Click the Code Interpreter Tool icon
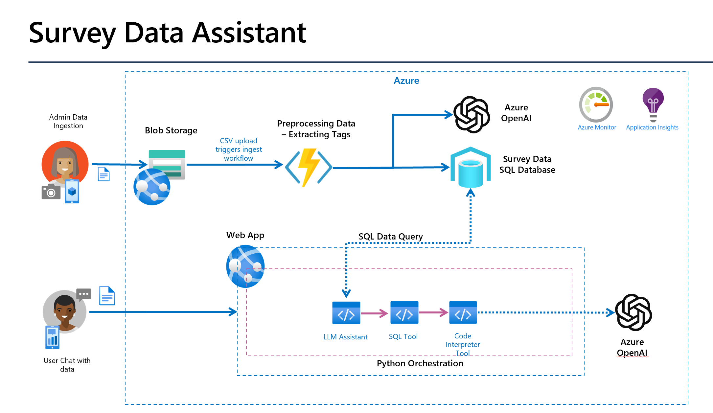 click(x=463, y=312)
